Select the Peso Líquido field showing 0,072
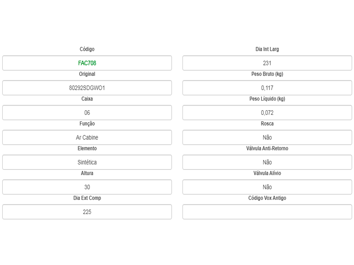 [x=267, y=112]
